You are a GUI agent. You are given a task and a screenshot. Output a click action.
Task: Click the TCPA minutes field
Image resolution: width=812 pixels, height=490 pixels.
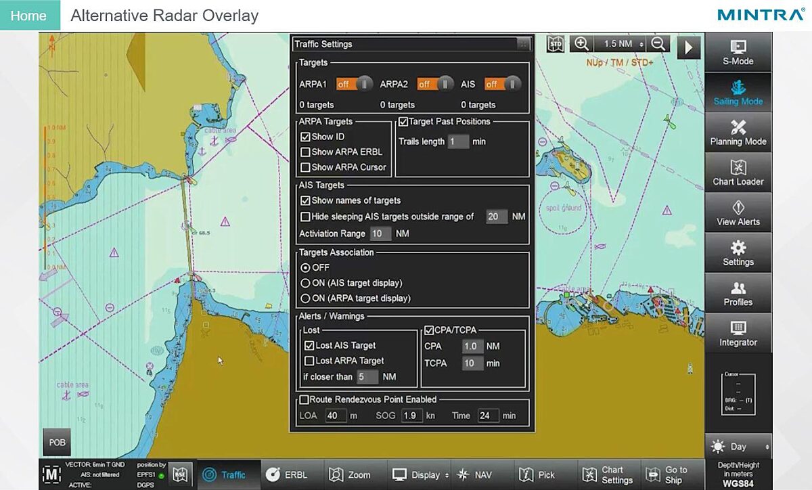(x=472, y=363)
